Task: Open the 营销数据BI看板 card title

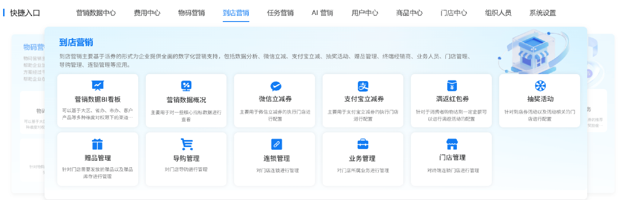Action: [x=98, y=99]
